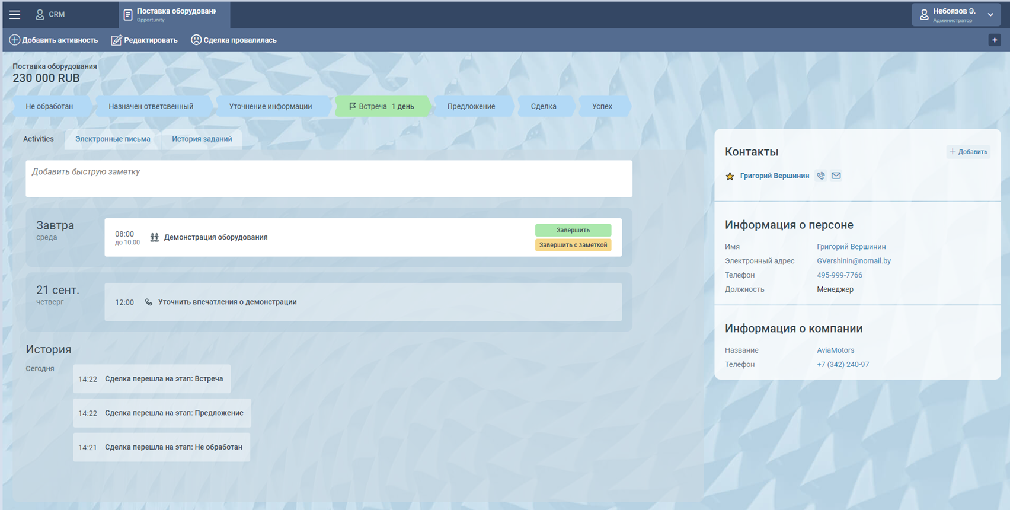This screenshot has width=1010, height=510.
Task: Click the meeting icon for Демонстрация оборудования
Action: (154, 237)
